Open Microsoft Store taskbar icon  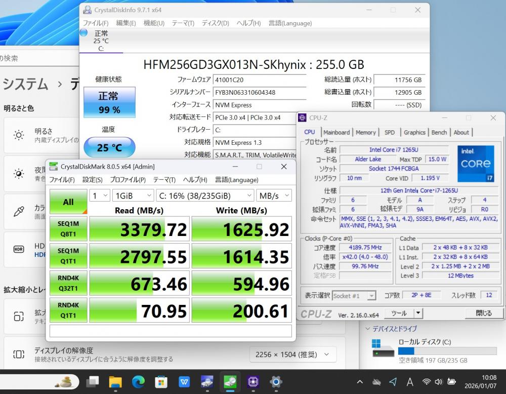coord(161,381)
